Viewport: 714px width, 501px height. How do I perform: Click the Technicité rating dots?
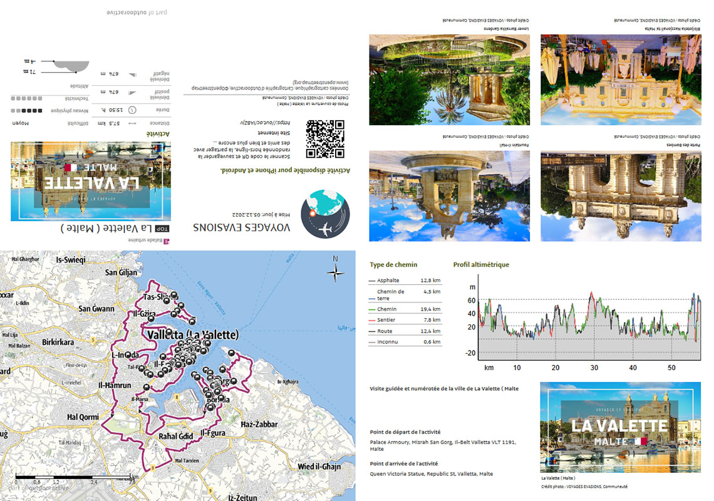click(x=26, y=98)
